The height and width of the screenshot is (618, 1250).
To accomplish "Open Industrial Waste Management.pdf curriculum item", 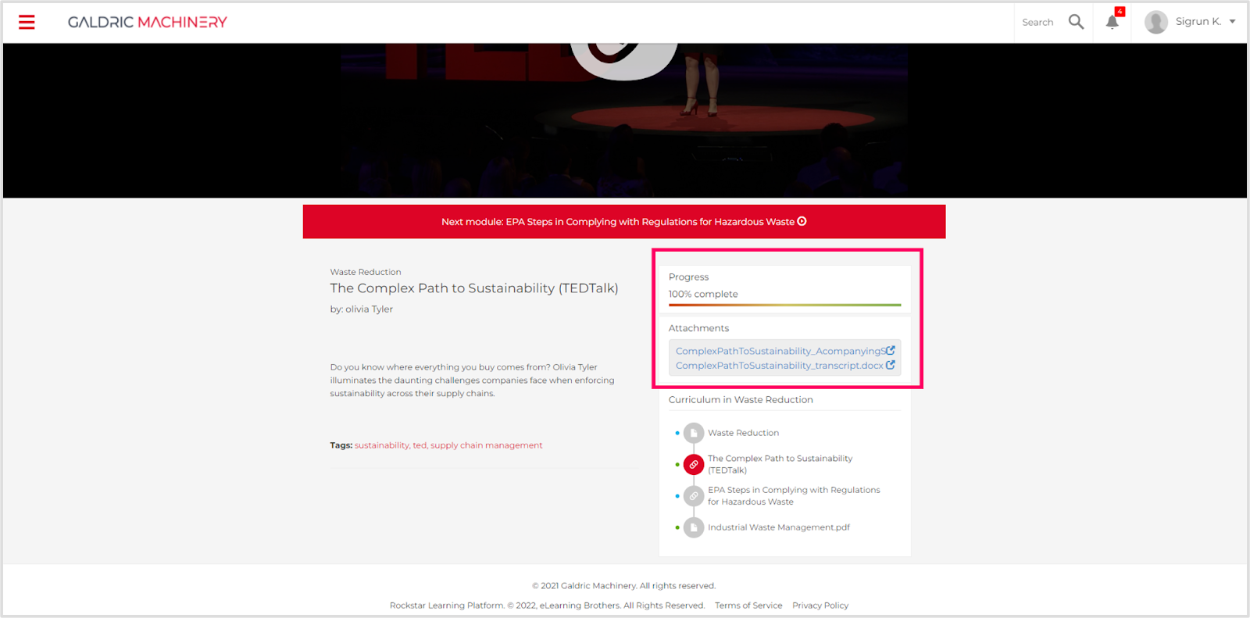I will [x=779, y=527].
